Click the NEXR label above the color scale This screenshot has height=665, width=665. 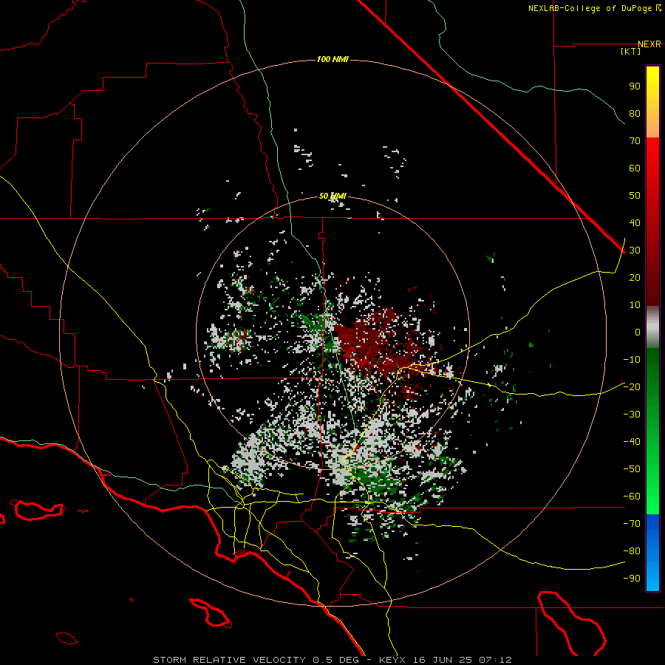point(649,44)
